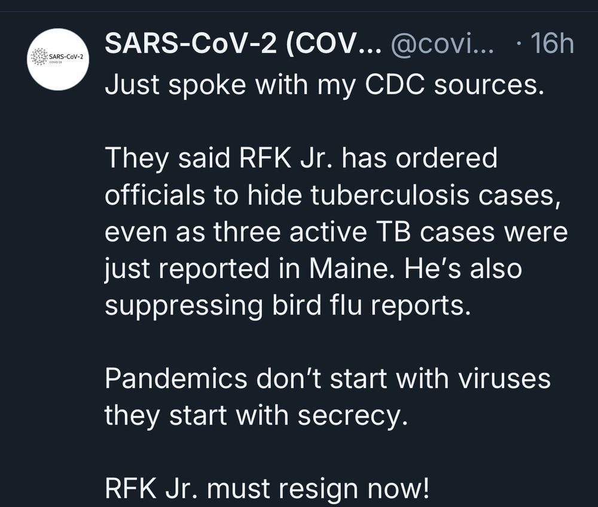Click 'they start with secrecy.' line
598x507 pixels.
pyautogui.click(x=257, y=416)
